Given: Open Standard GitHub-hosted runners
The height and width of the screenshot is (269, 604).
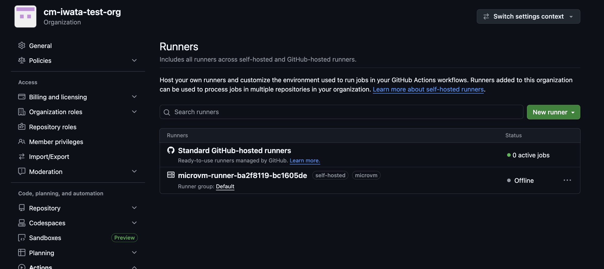Looking at the screenshot, I should pos(234,150).
